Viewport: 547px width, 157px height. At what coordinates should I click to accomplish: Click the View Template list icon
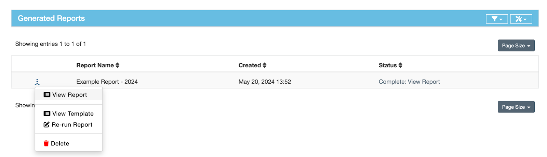point(47,114)
